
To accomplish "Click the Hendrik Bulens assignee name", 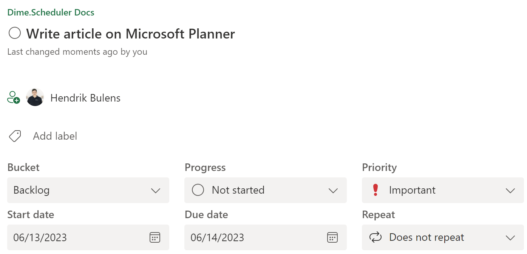I will click(85, 98).
